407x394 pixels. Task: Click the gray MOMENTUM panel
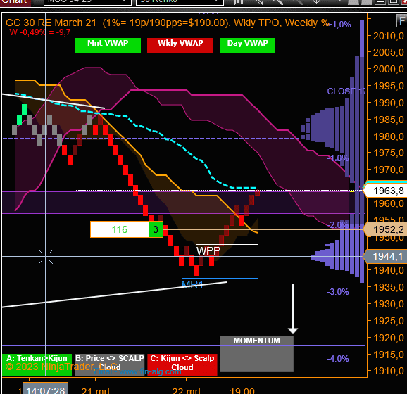tap(257, 354)
